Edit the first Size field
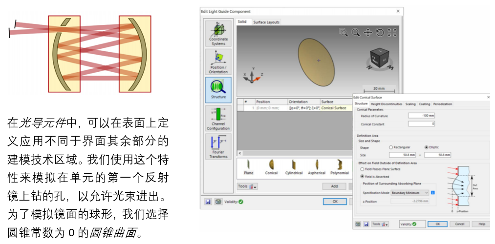The height and width of the screenshot is (244, 495). (x=403, y=155)
